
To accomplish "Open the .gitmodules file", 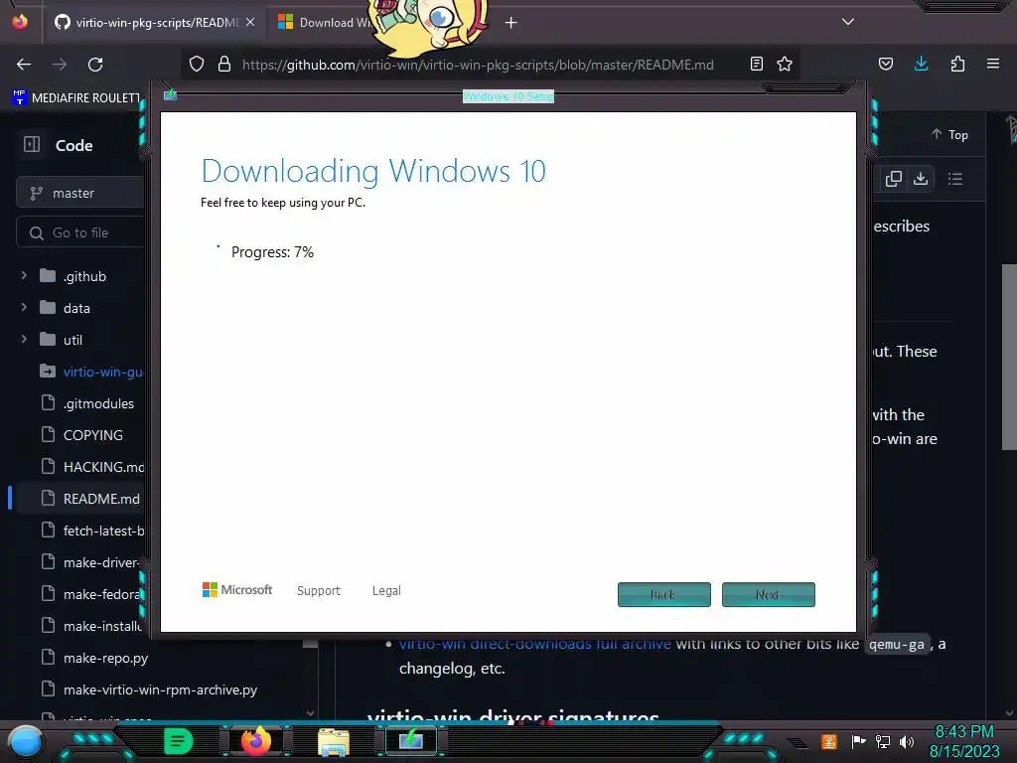I will [x=98, y=403].
